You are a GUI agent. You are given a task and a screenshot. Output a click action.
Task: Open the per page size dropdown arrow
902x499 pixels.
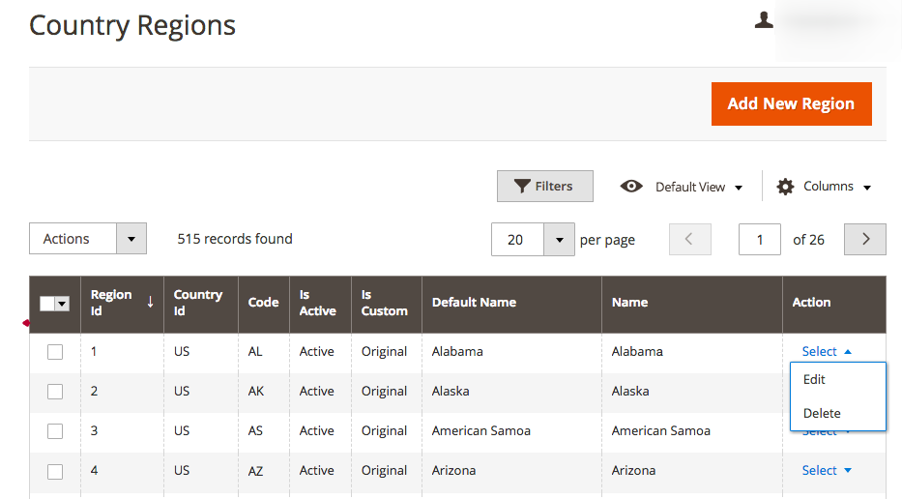[x=559, y=240]
